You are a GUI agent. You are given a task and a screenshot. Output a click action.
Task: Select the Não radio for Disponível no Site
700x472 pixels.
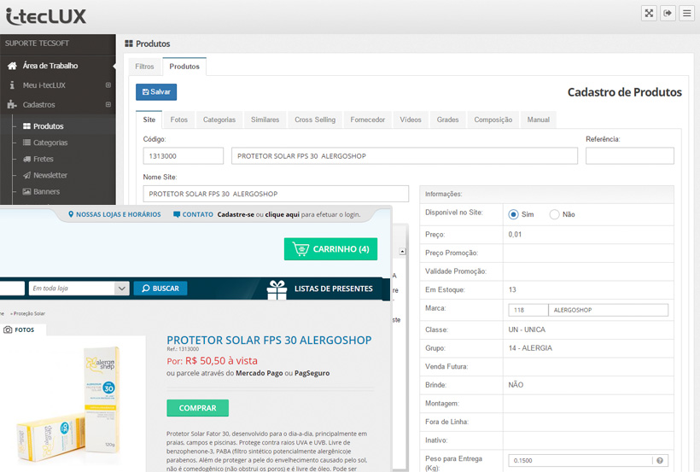tap(555, 214)
